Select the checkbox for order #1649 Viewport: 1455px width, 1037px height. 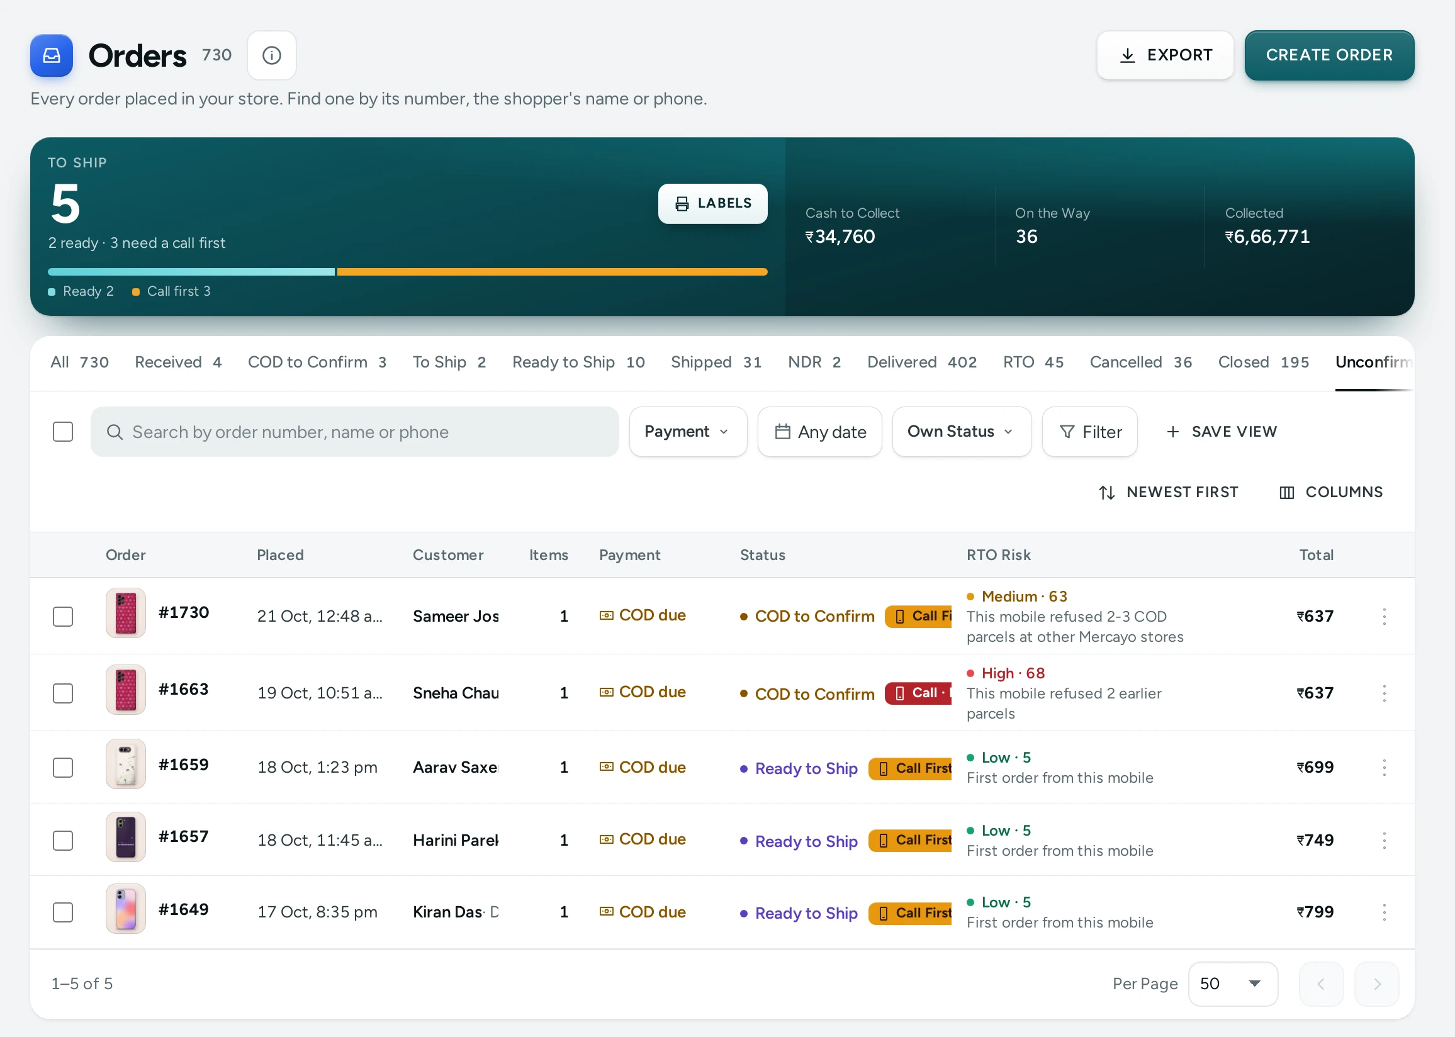point(62,912)
